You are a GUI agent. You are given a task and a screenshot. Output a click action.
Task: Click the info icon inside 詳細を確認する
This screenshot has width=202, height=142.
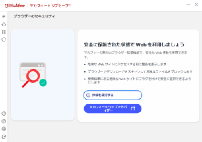[x=88, y=95]
